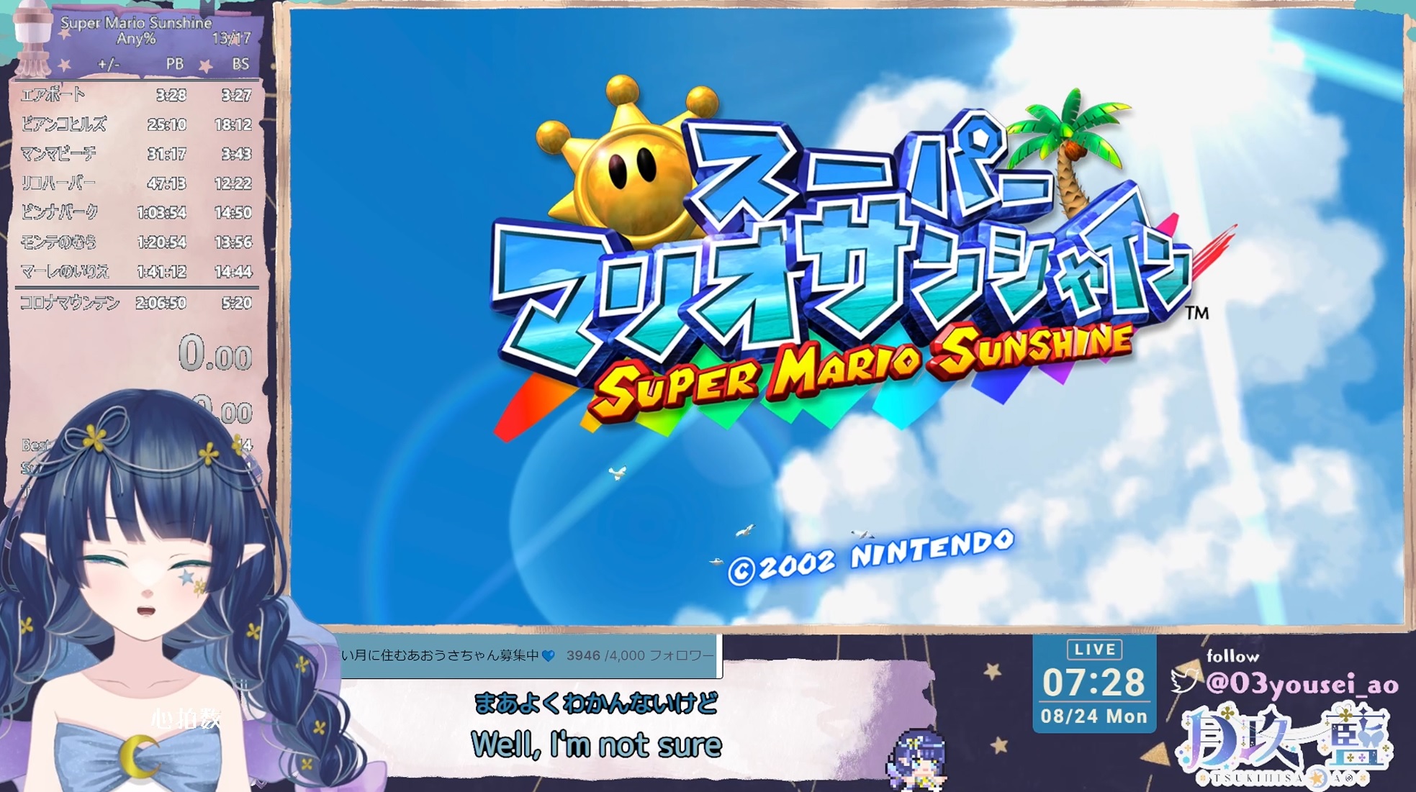
Task: Select the マーレのいりえ split row
Action: point(136,272)
